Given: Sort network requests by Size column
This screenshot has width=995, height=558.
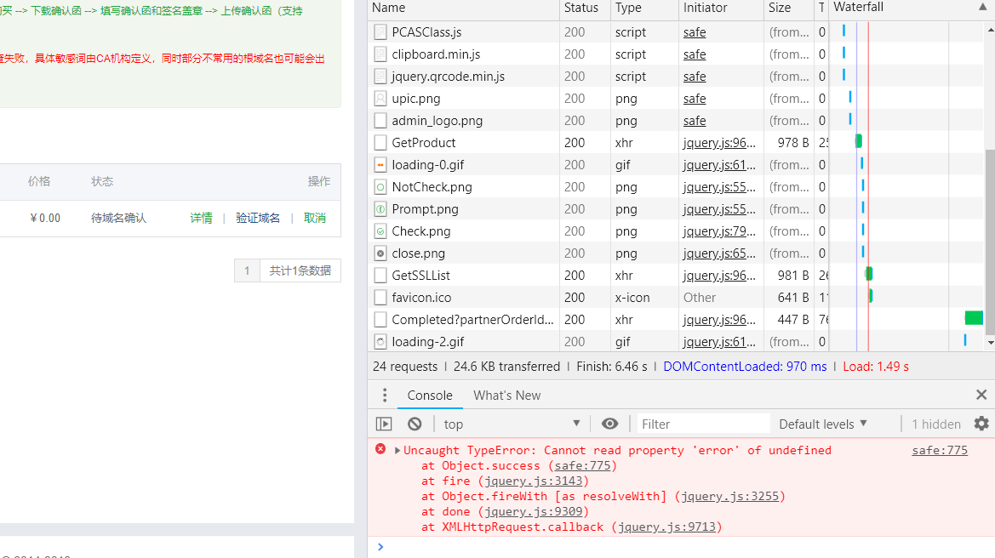Looking at the screenshot, I should pos(789,8).
